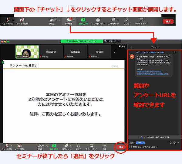
Task: Open アプリ in the enlarged toolbar strip
Action: (x=127, y=21)
